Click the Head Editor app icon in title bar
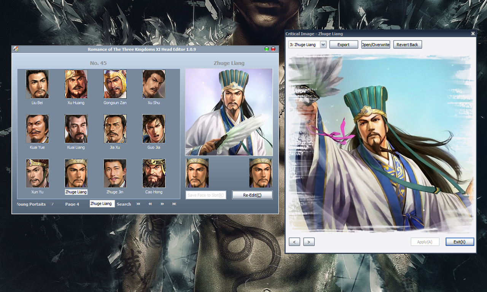Screen dimensions: 487x292 coord(16,49)
